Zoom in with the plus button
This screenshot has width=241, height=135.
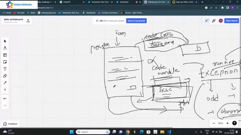click(x=227, y=123)
